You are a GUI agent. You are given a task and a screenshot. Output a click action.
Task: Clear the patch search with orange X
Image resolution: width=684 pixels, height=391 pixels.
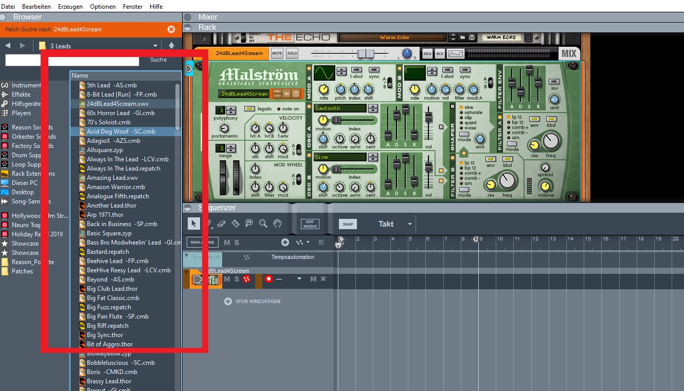tap(171, 29)
